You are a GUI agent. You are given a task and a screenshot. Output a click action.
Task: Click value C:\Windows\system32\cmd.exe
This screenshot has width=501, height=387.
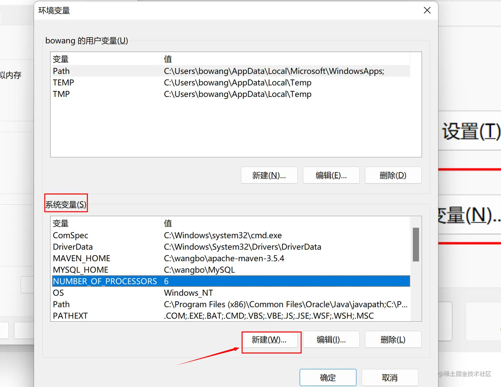223,235
